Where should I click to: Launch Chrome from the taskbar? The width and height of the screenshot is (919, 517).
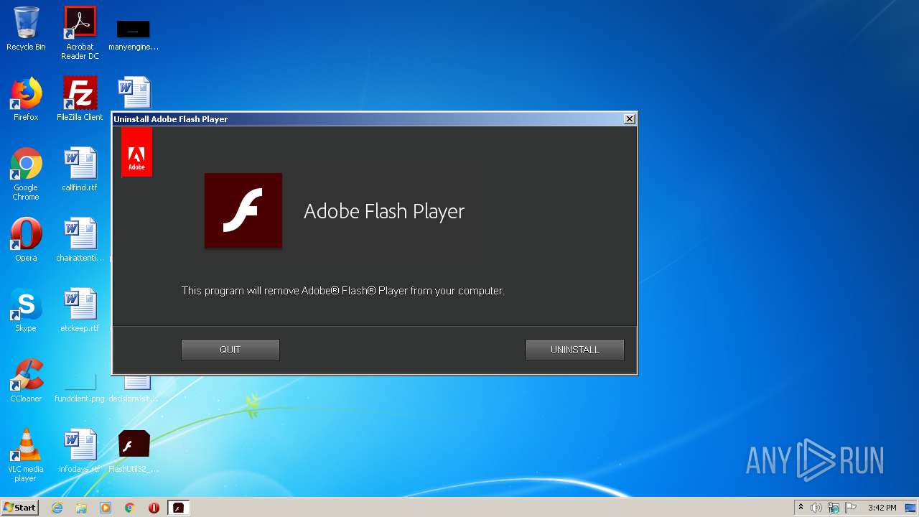130,508
